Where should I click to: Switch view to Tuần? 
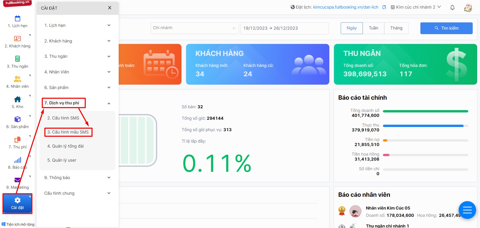(373, 28)
